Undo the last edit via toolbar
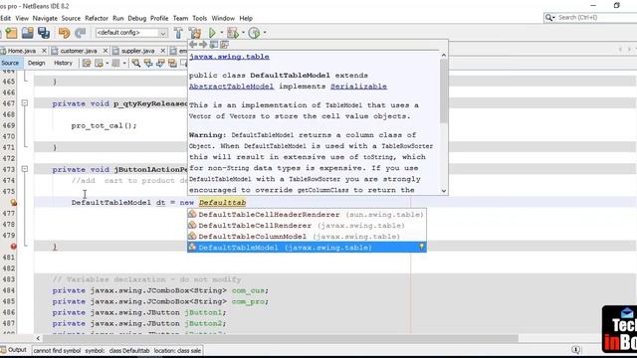Image resolution: width=637 pixels, height=358 pixels. click(64, 33)
